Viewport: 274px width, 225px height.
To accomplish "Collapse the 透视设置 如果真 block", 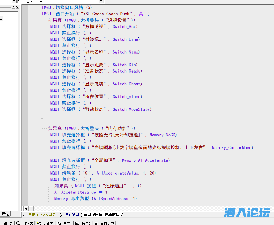I will 42,20.
